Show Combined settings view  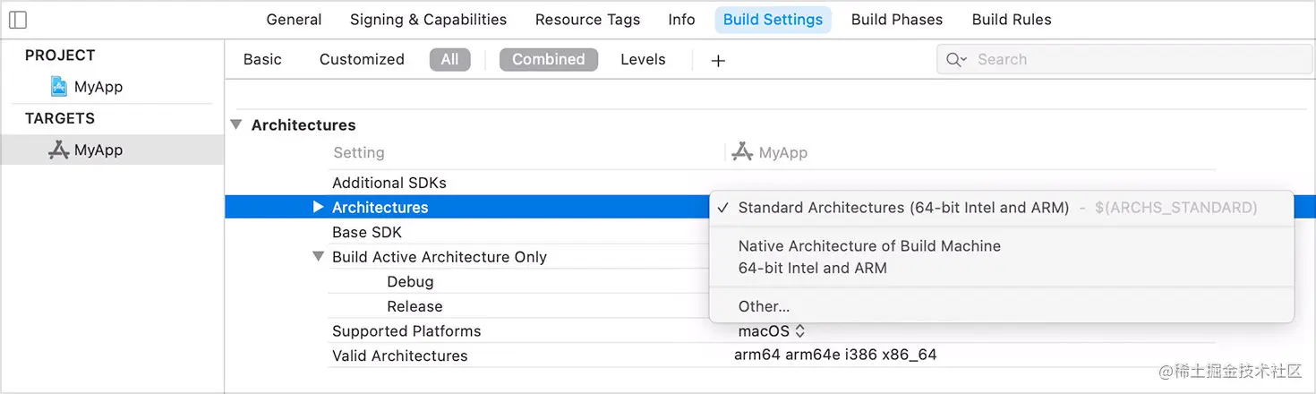point(548,60)
